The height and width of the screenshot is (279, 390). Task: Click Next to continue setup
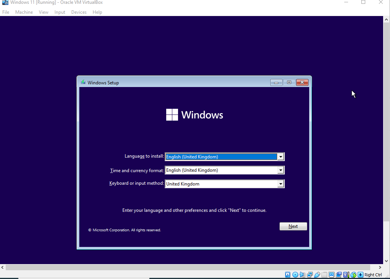(293, 226)
